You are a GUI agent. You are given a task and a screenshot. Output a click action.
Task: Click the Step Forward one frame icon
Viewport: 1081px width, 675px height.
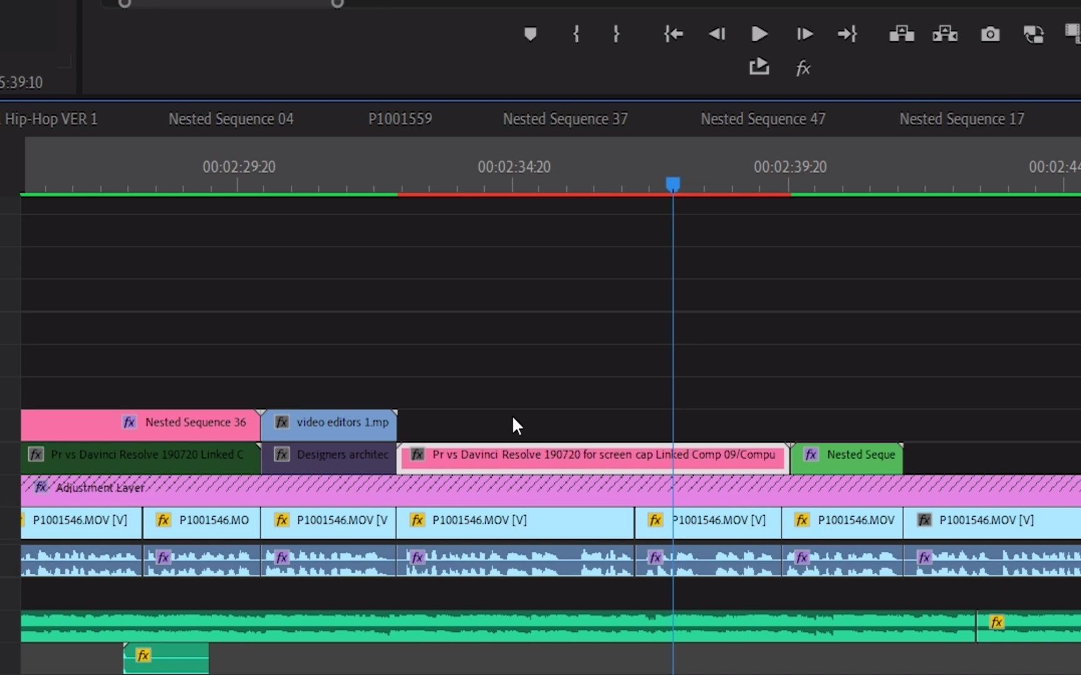tap(804, 34)
